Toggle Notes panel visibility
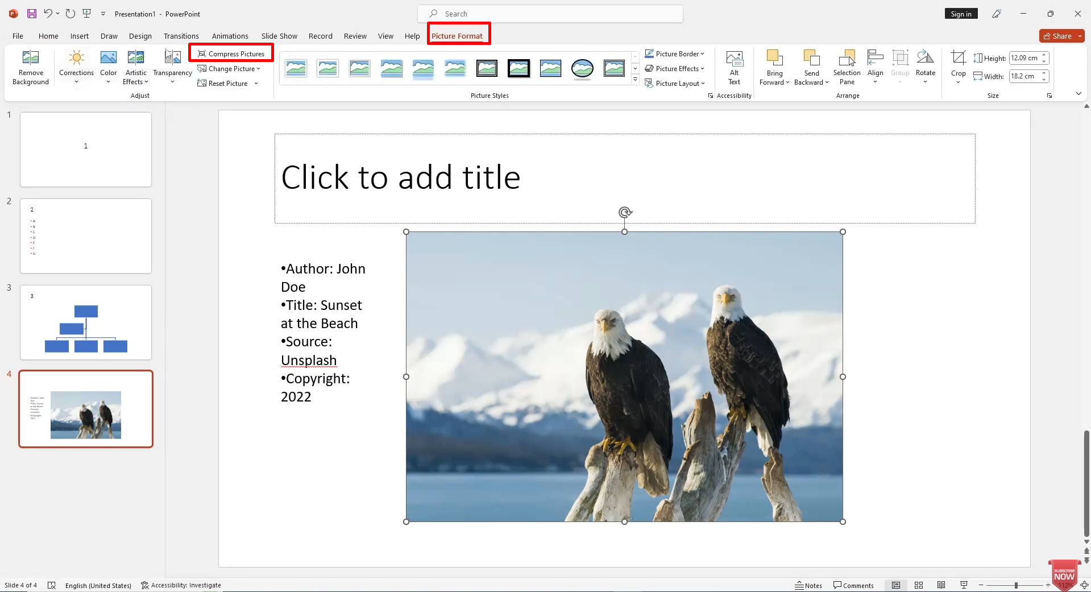1091x592 pixels. [808, 585]
